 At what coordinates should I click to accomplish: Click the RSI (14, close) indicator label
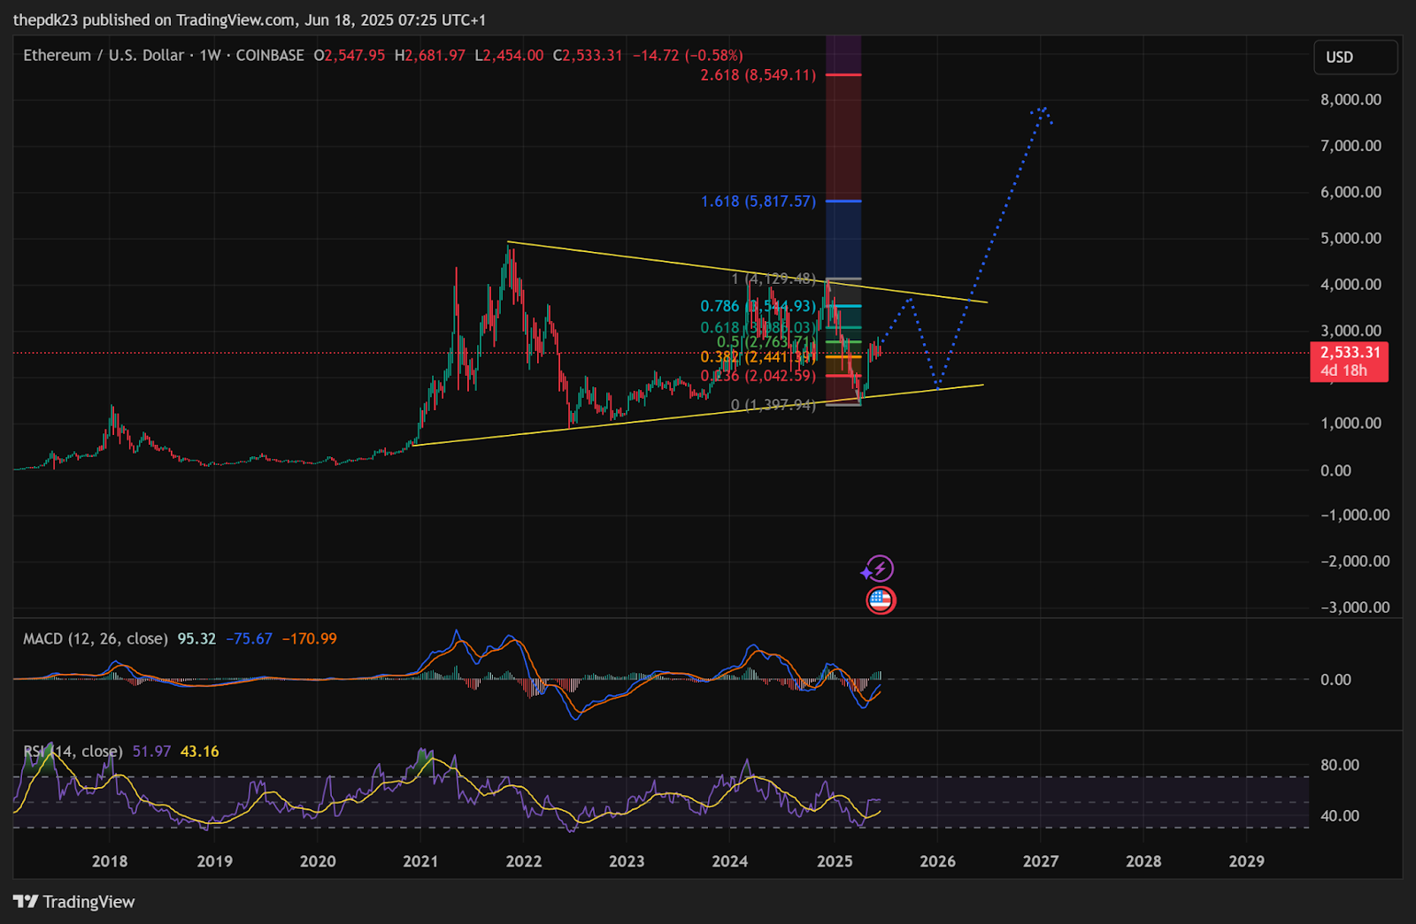pos(73,752)
